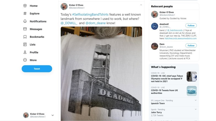Open Explore via the hashtag icon
This screenshot has height=121, width=216.
pyautogui.click(x=25, y=13)
